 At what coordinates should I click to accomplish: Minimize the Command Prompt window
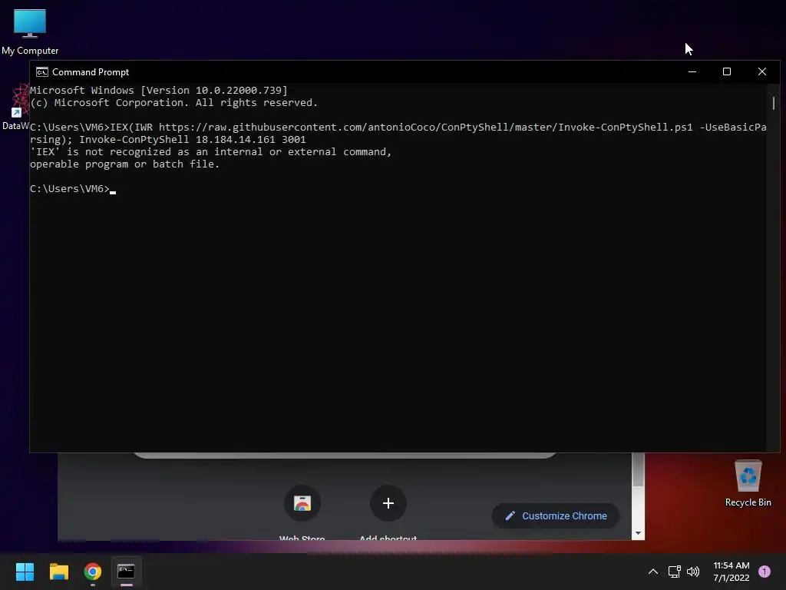(x=692, y=71)
